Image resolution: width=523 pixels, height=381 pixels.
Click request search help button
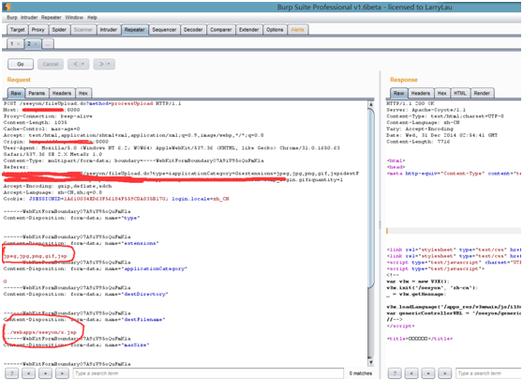point(12,373)
